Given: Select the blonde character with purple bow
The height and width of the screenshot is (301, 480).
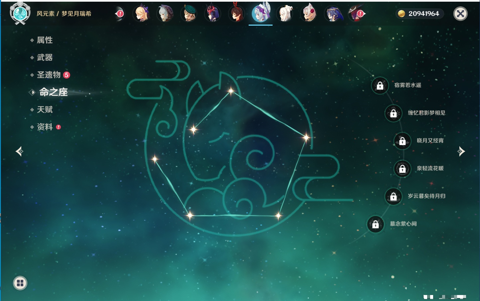Looking at the screenshot, I should point(142,14).
